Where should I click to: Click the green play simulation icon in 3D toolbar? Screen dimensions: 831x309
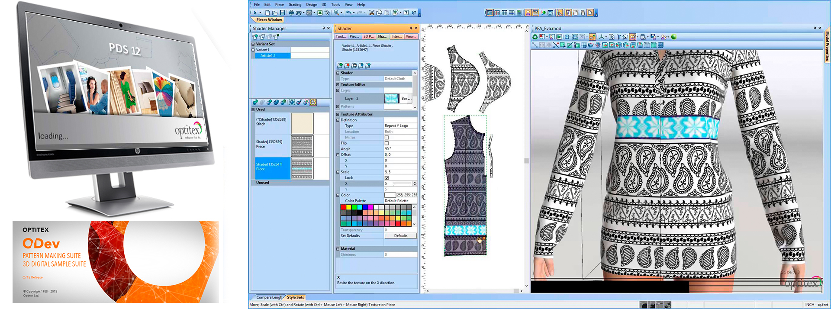pos(559,37)
